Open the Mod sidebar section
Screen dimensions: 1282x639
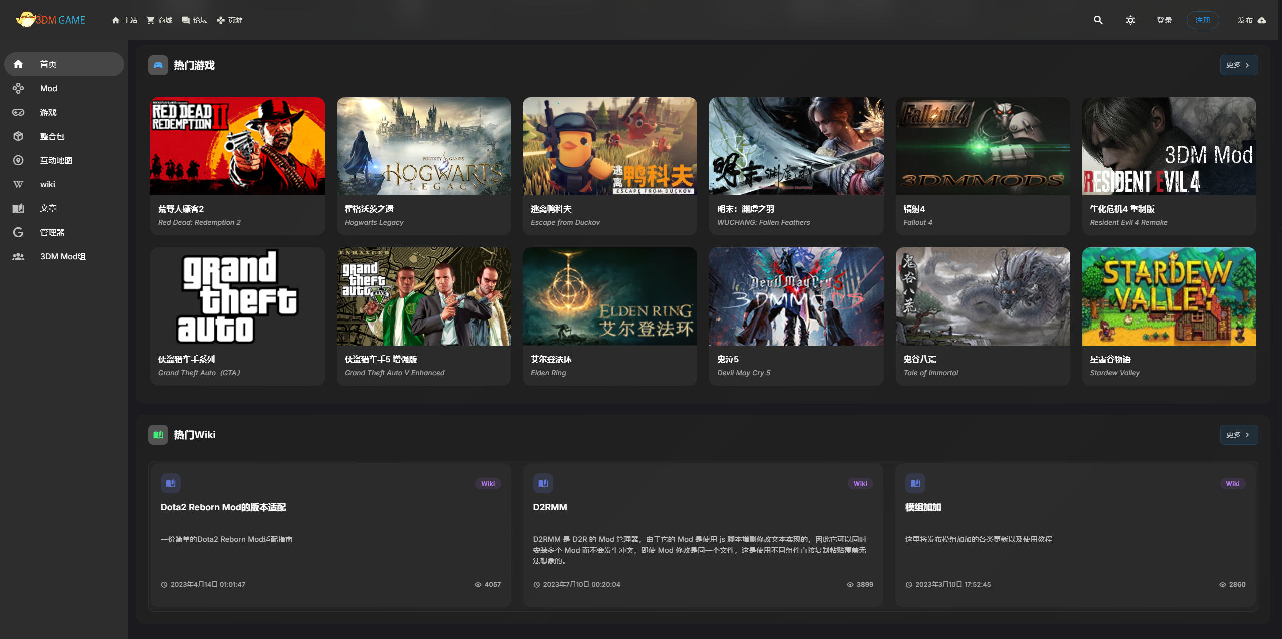48,88
